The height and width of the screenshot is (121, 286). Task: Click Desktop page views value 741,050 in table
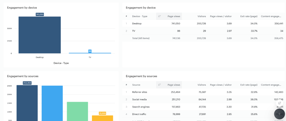click(176, 23)
